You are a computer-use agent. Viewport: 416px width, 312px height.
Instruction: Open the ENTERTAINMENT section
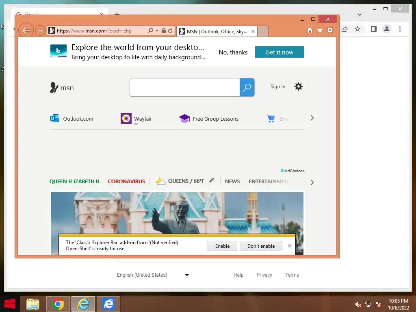[269, 182]
